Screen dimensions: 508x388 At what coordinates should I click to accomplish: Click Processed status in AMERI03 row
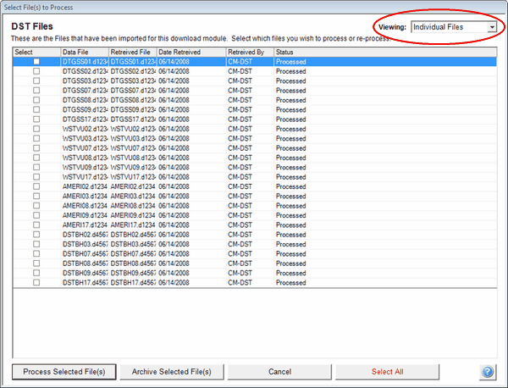tap(290, 196)
